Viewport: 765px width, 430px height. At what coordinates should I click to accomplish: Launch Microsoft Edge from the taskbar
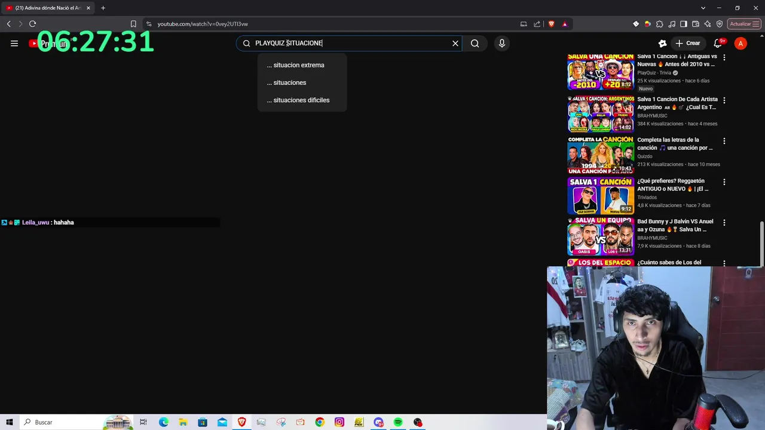tap(163, 422)
